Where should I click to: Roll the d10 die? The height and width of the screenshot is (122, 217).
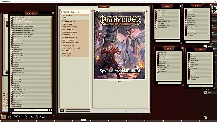[21, 117]
